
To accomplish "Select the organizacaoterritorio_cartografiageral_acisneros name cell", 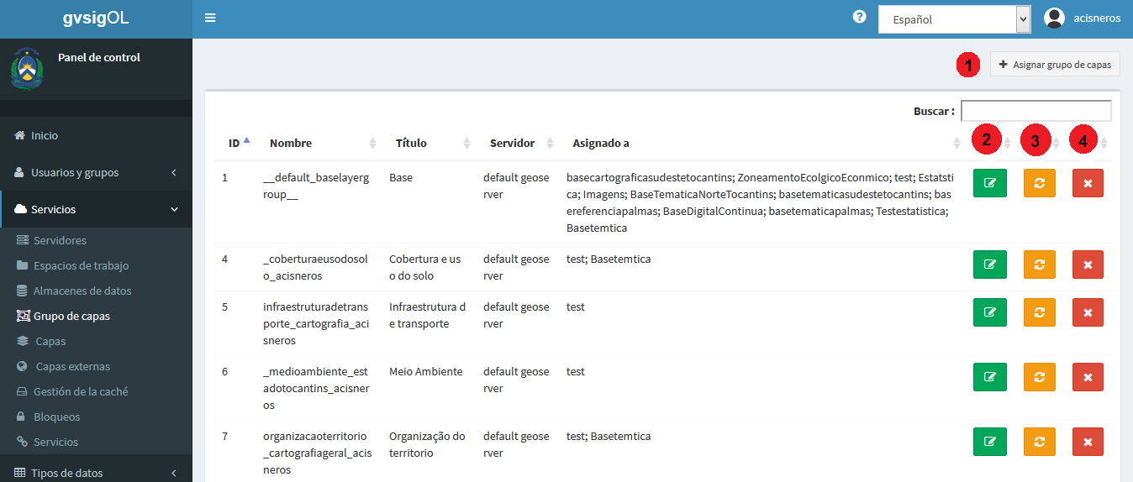I will [317, 453].
